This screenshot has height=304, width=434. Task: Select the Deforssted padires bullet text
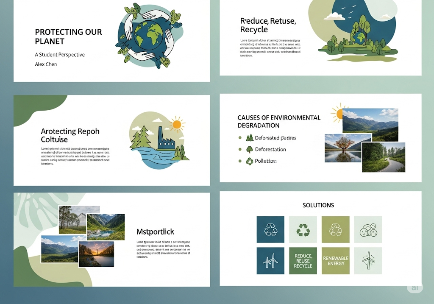(x=275, y=138)
